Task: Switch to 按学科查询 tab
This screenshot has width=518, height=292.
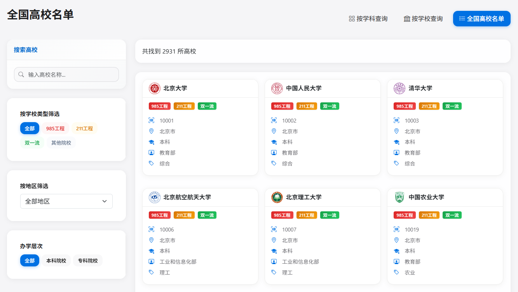Action: [368, 19]
